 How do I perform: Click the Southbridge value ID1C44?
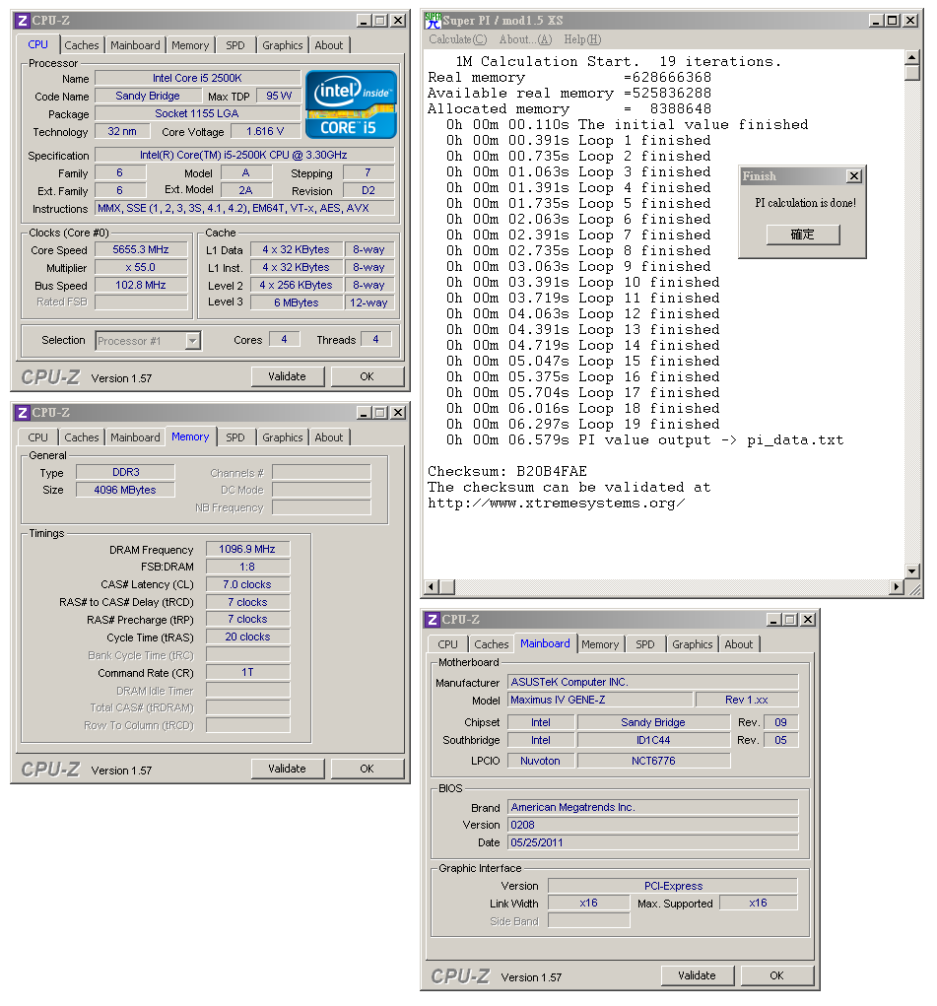pyautogui.click(x=653, y=740)
